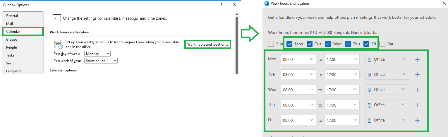Screen dimensions: 448x137
Task: Open Wednesday end time dropdown
Action: click(342, 90)
